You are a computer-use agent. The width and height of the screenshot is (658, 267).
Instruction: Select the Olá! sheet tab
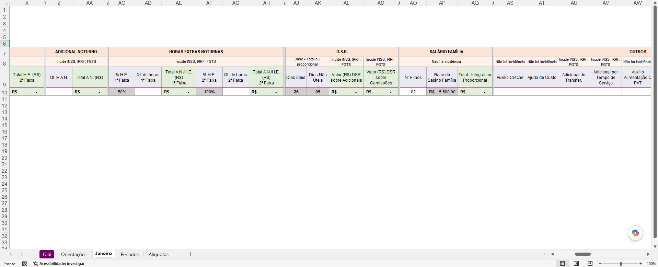(x=47, y=254)
